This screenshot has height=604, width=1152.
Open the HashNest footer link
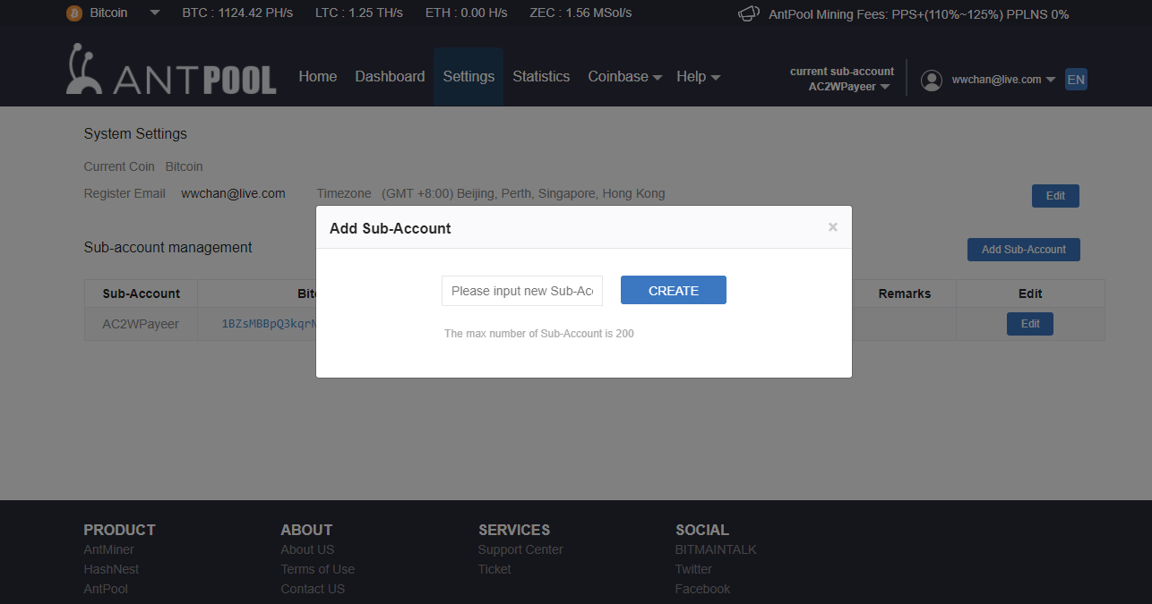coord(111,569)
